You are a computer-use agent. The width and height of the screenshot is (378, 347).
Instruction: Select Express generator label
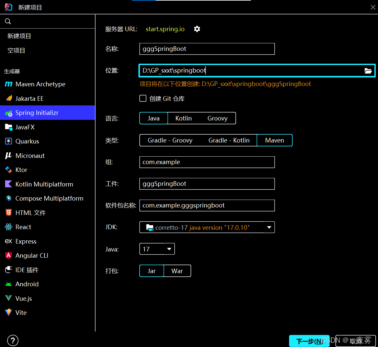coord(26,241)
